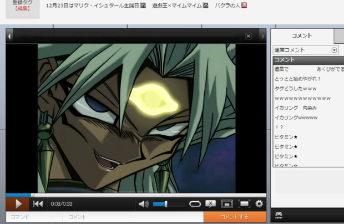Screen dimensions: 344x224
Task: Open tag 12月23日はマリク・イシュタール生誕日
Action: [92, 6]
